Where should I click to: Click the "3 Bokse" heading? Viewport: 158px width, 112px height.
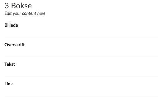click(18, 6)
